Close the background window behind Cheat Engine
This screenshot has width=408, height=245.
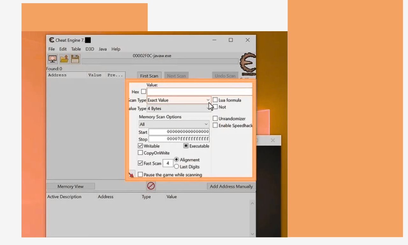pos(273,140)
